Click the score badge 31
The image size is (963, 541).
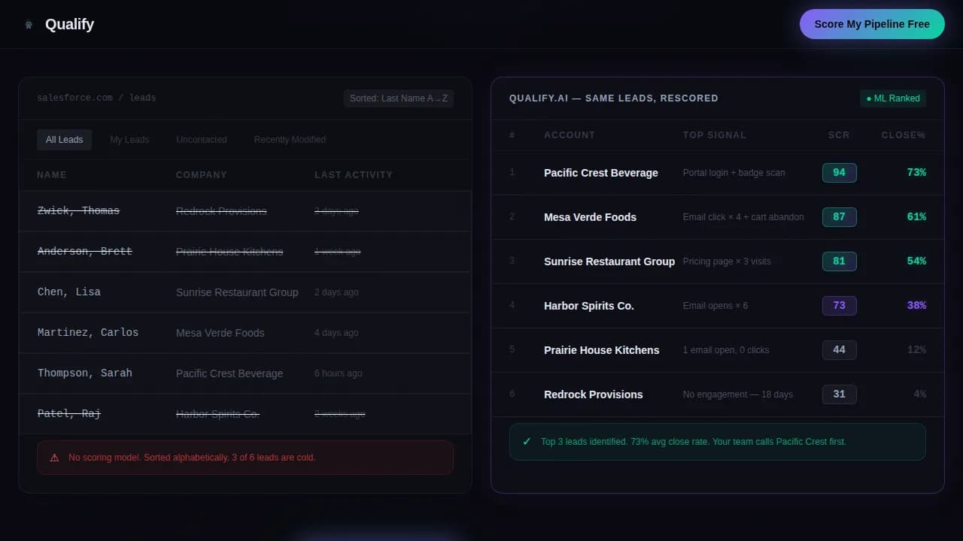(840, 394)
